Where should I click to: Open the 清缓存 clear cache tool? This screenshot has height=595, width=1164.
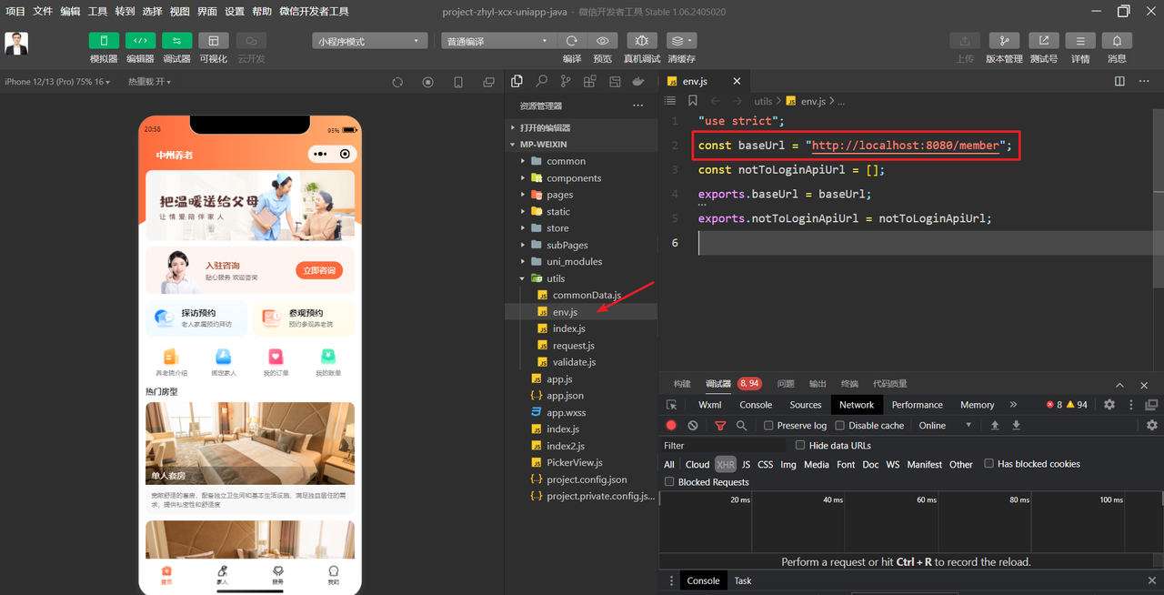pyautogui.click(x=681, y=41)
